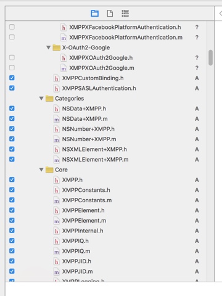Check the XMPPXOAuth2Google.m checkbox

click(12, 68)
